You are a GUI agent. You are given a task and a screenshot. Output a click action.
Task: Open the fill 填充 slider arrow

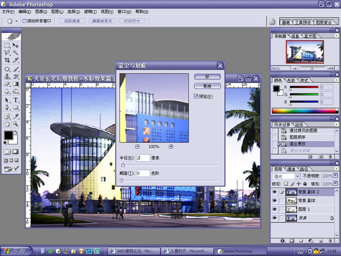point(335,183)
